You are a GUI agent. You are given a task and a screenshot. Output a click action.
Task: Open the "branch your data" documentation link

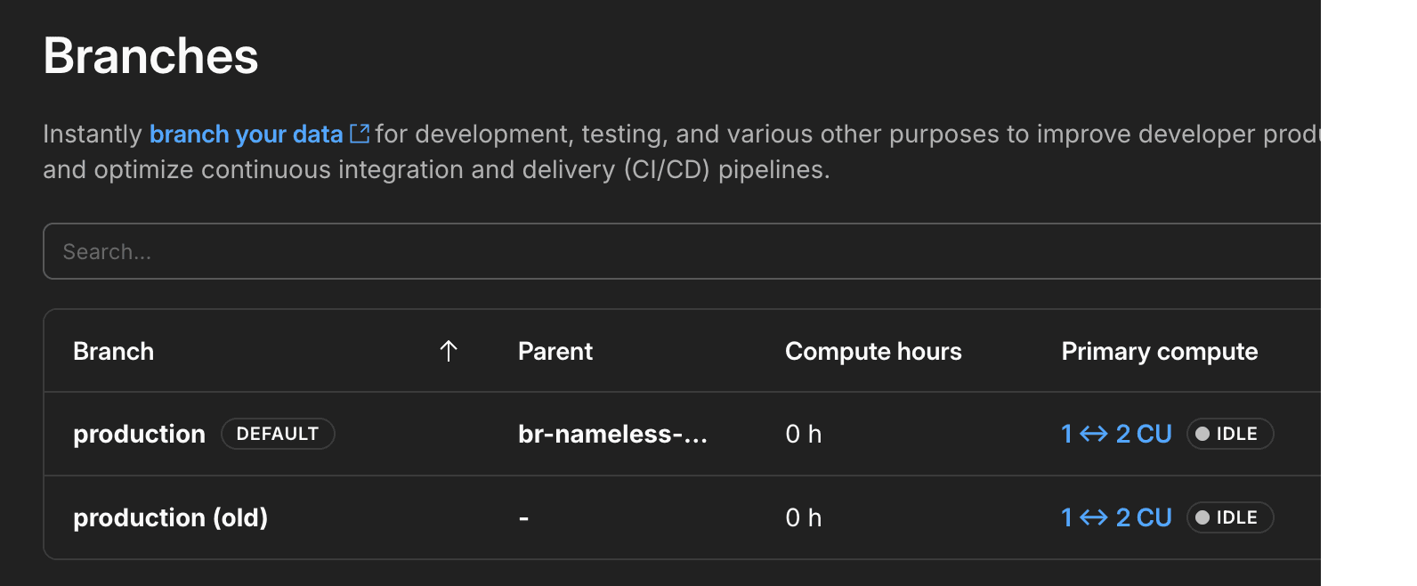coord(247,134)
